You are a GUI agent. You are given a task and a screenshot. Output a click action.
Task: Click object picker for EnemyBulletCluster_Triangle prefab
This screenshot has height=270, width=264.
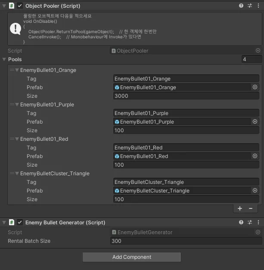pos(255,191)
